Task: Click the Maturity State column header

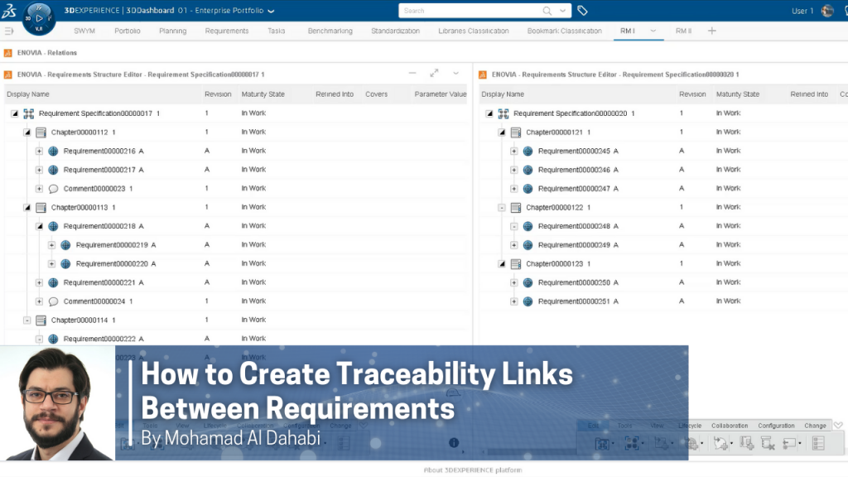Action: [x=263, y=94]
